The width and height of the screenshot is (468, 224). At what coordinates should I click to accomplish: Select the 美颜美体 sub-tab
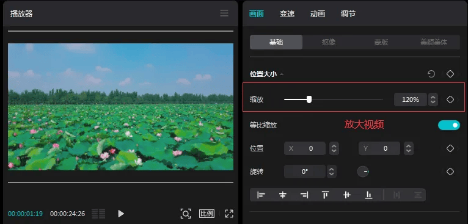pos(434,42)
